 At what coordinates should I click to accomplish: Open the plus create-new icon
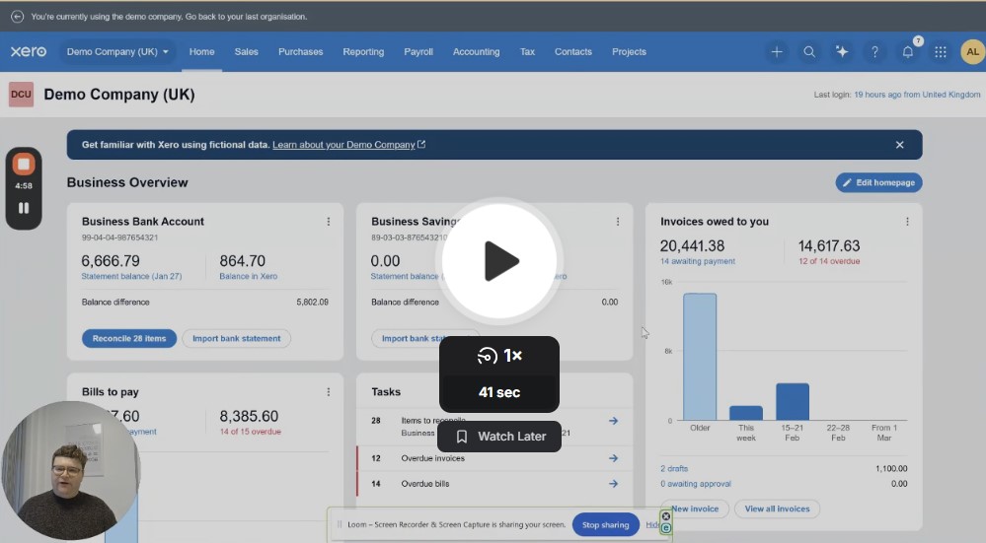pyautogui.click(x=777, y=52)
